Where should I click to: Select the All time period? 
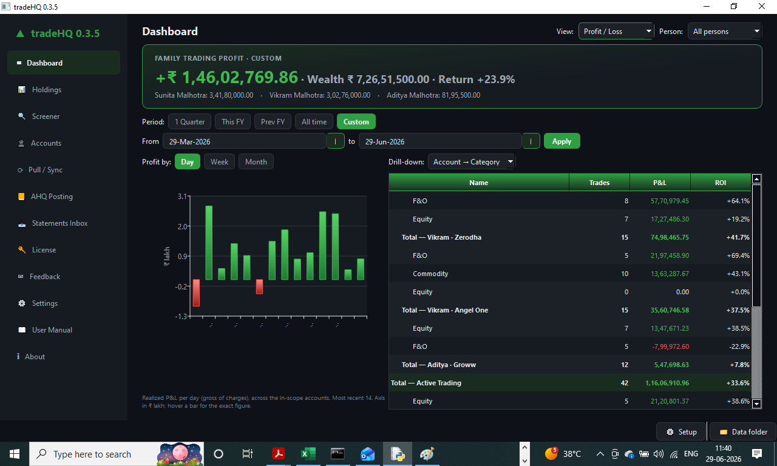314,122
